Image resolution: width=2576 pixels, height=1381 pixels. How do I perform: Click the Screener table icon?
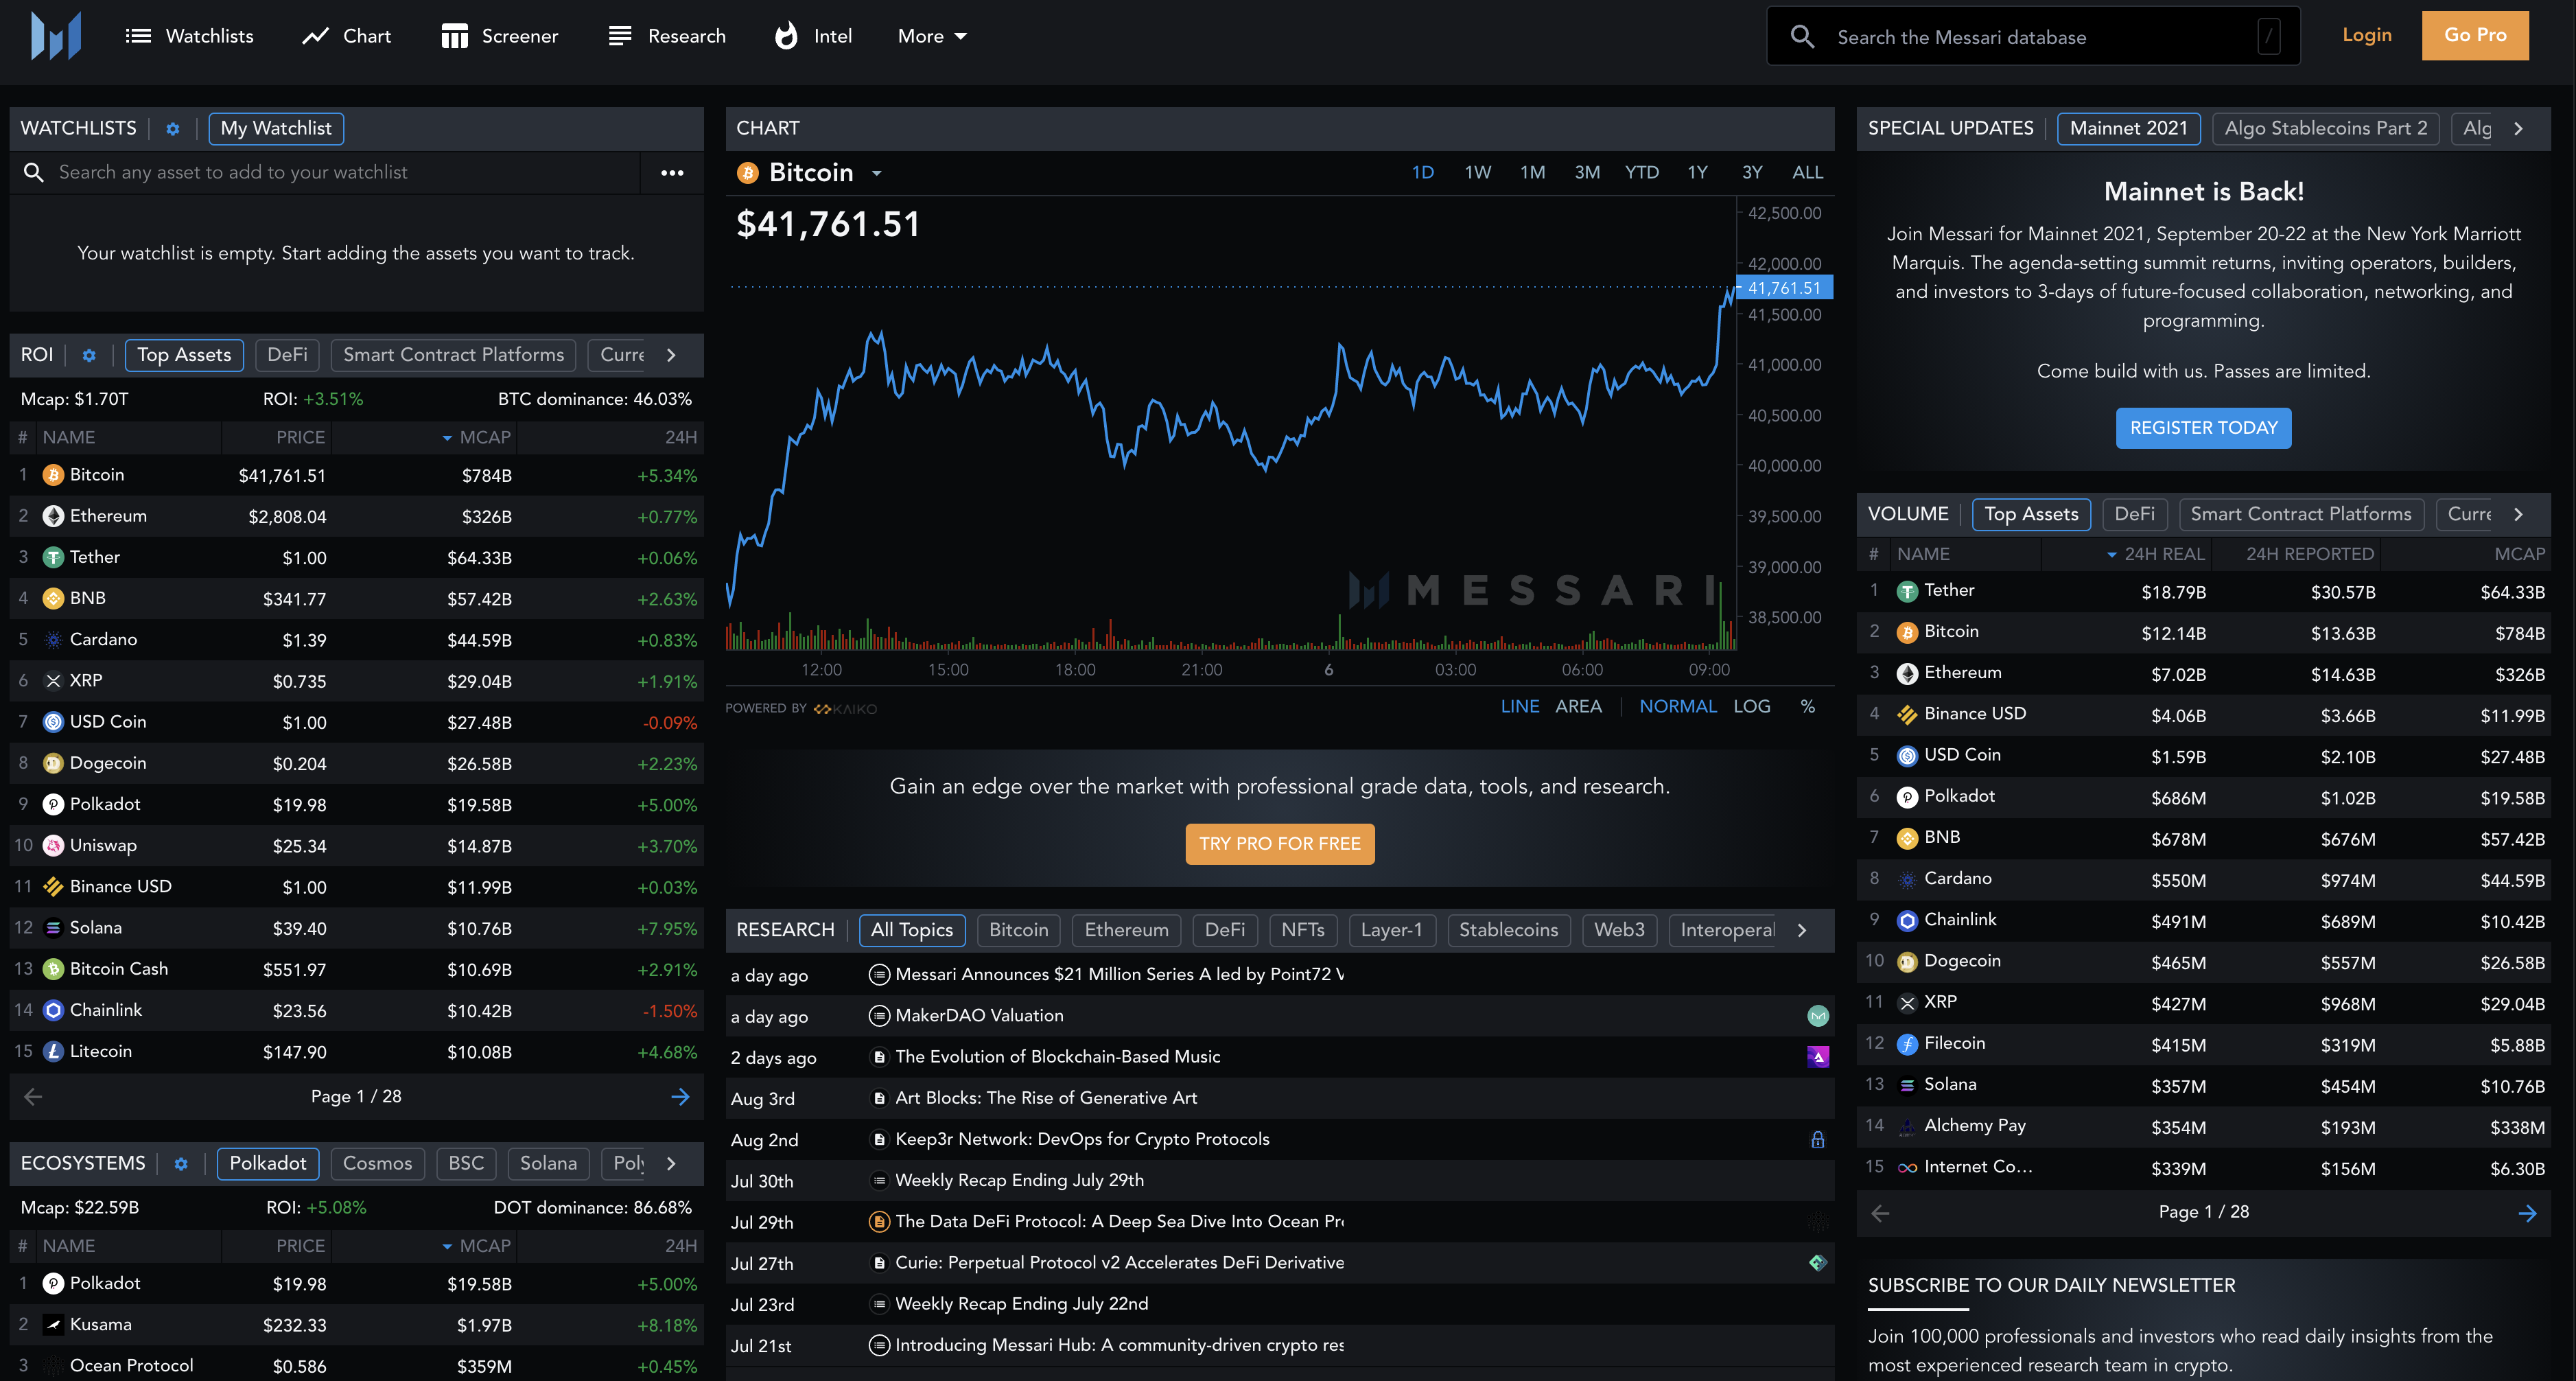coord(455,36)
